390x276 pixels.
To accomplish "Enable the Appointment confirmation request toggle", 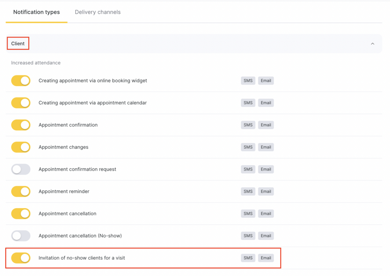I will [21, 169].
